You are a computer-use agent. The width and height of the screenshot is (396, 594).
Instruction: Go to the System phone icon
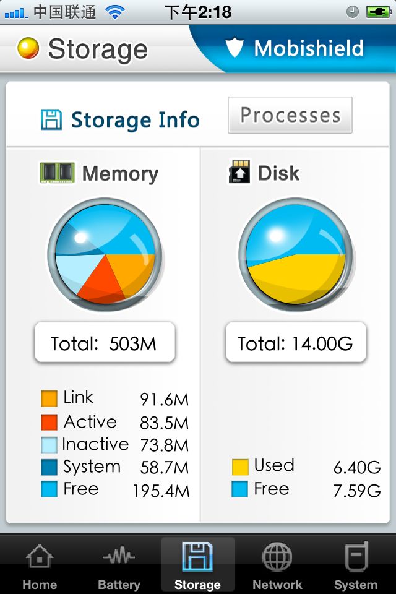tap(356, 556)
